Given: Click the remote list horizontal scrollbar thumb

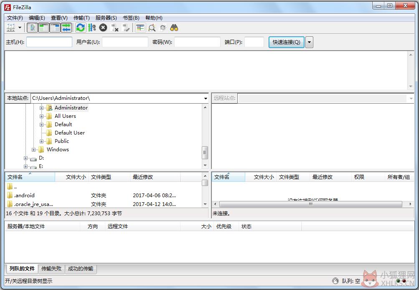Looking at the screenshot, I should coord(310,204).
